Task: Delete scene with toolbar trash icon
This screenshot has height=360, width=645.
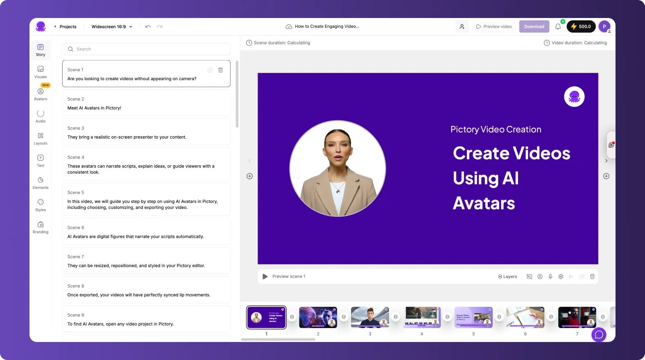Action: coord(592,277)
